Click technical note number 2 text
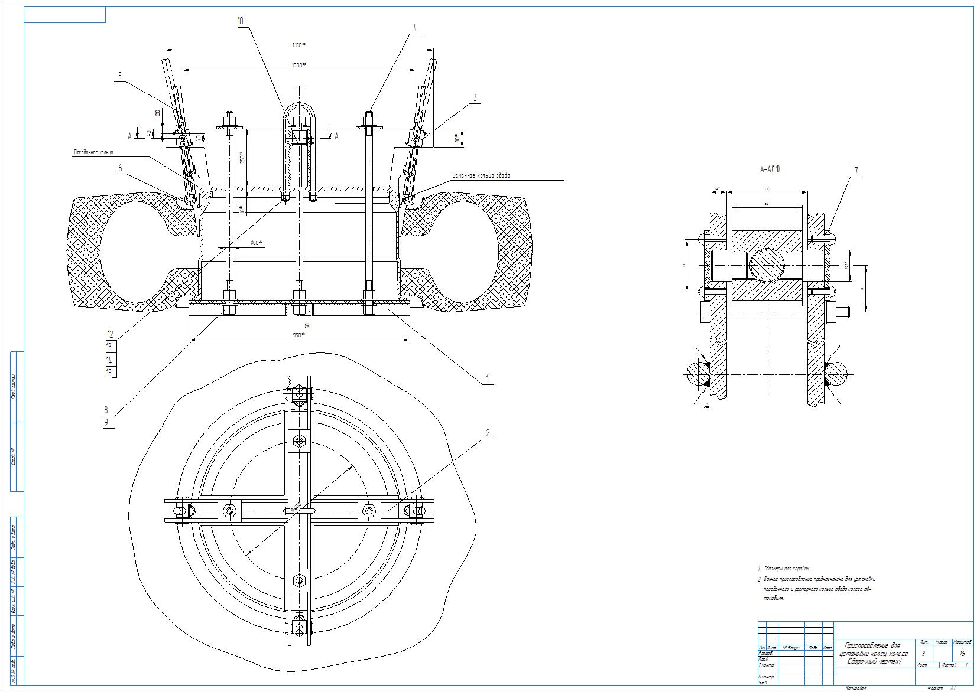 pyautogui.click(x=816, y=588)
